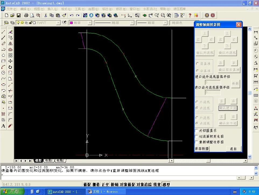Select the Explode tool

pyautogui.click(x=10, y=126)
